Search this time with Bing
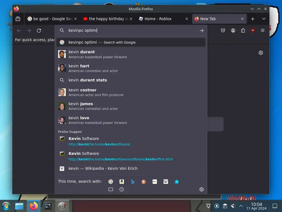Image resolution: width=282 pixels, height=212 pixels. point(133,182)
